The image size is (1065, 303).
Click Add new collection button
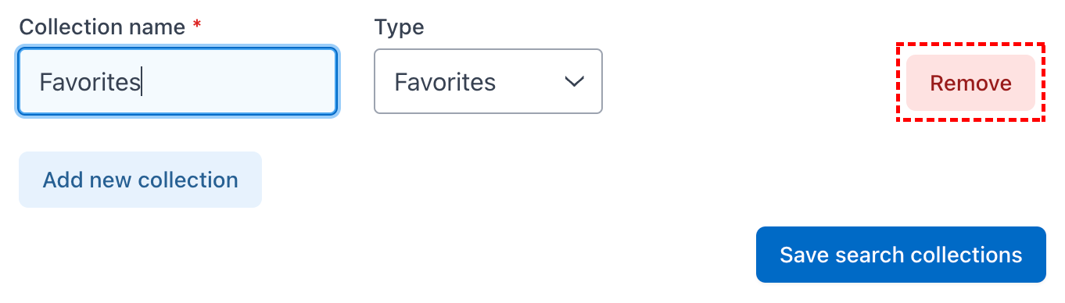click(140, 180)
